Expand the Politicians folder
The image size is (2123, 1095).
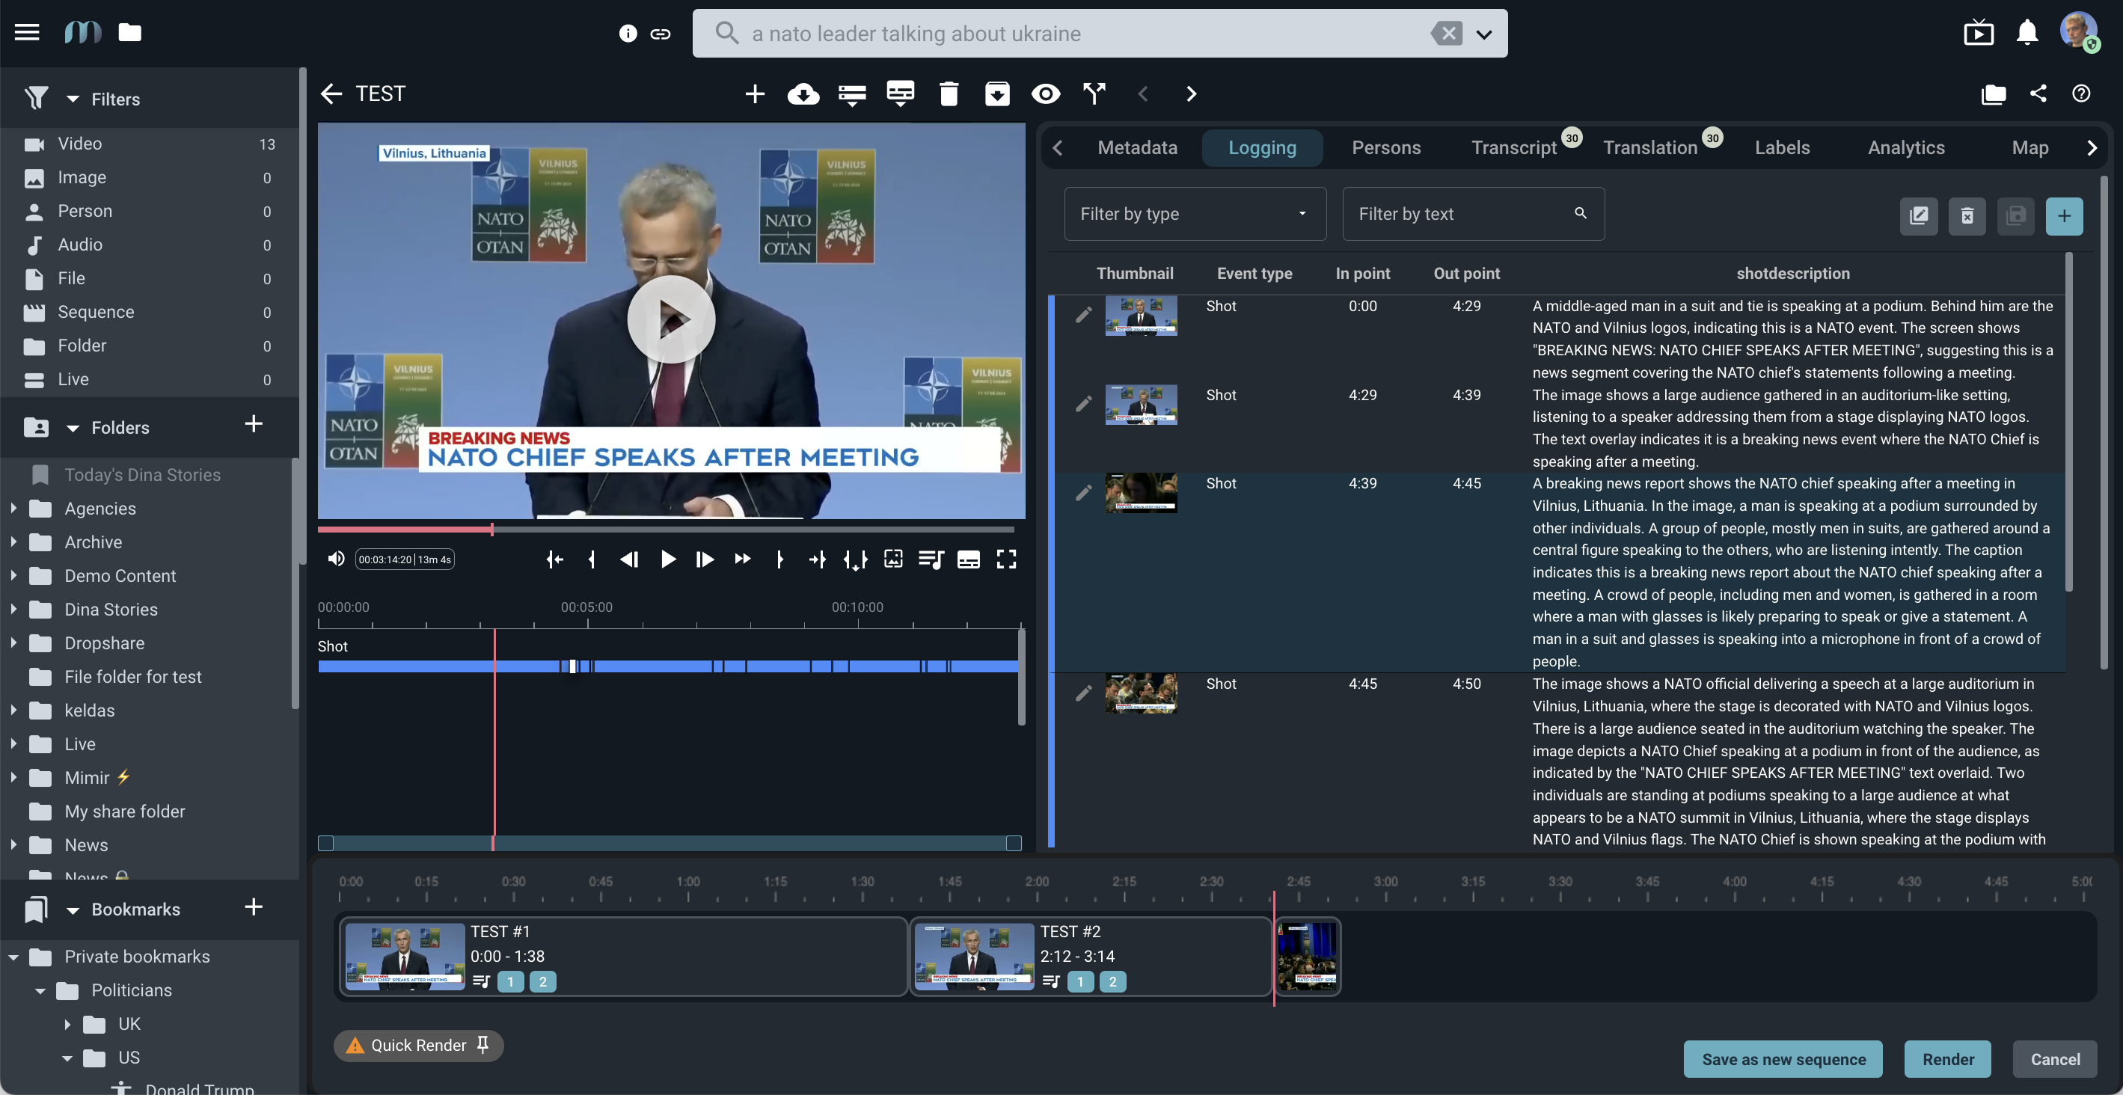39,990
